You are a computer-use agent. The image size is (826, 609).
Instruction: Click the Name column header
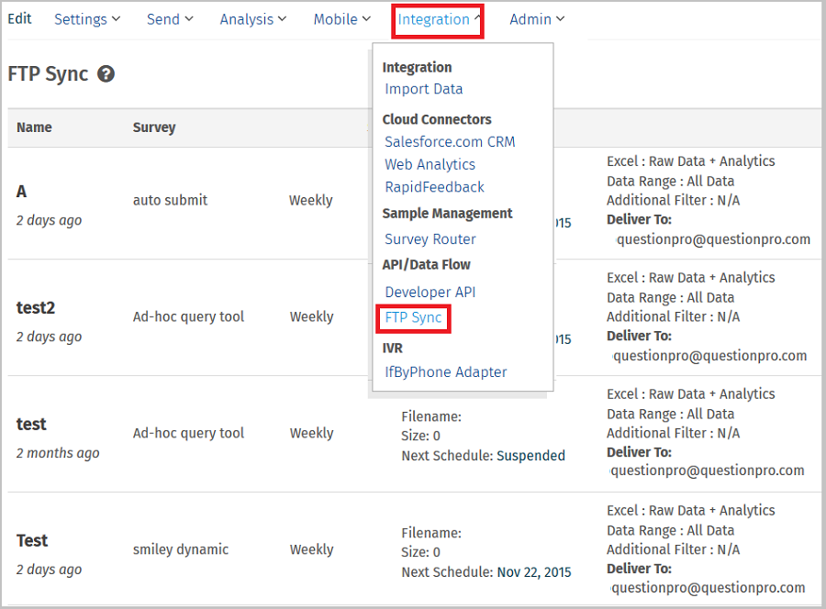click(x=34, y=127)
